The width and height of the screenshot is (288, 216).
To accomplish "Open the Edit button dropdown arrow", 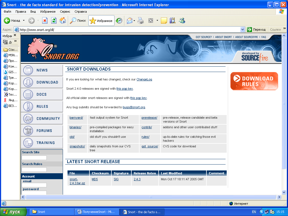I will [x=157, y=21].
